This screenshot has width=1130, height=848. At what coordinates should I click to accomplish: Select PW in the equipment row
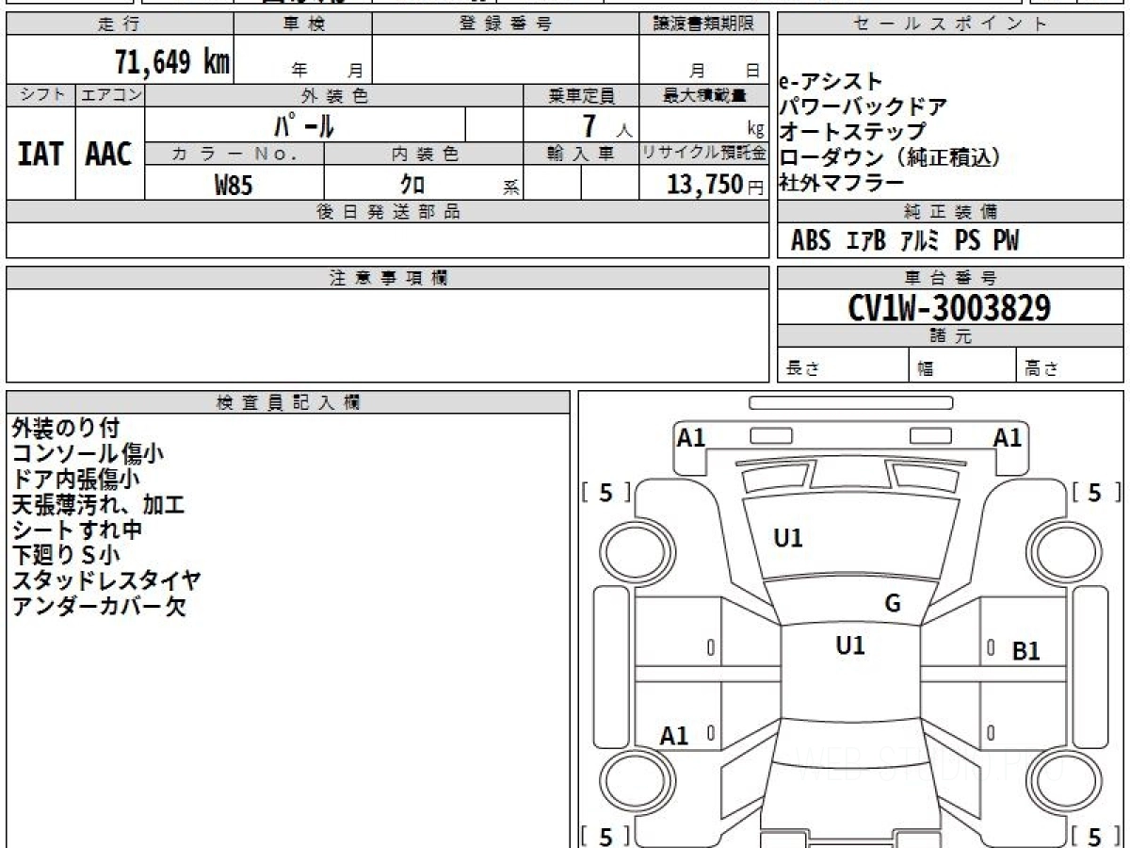tap(1006, 241)
